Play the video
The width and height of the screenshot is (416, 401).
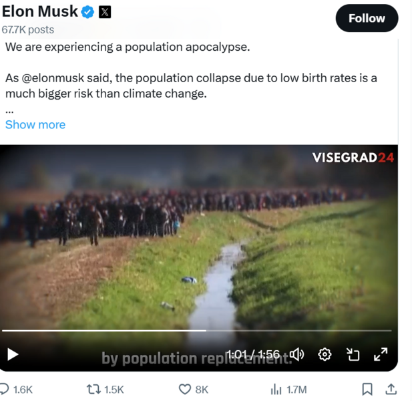click(x=13, y=354)
